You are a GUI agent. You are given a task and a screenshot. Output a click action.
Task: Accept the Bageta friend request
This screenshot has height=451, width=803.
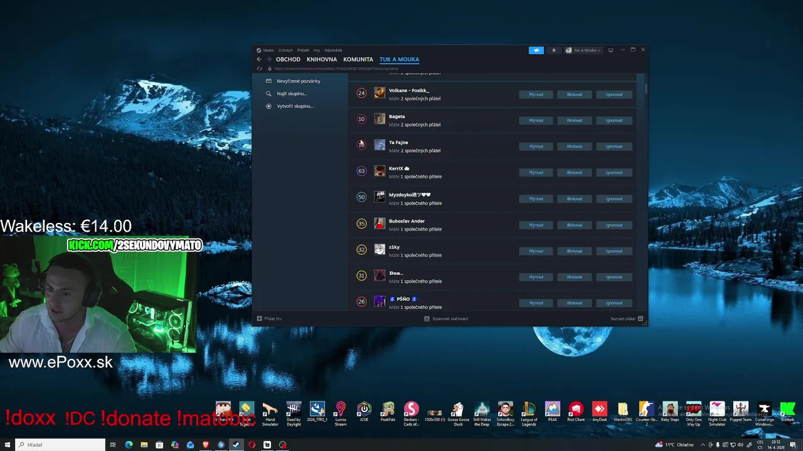tap(536, 120)
